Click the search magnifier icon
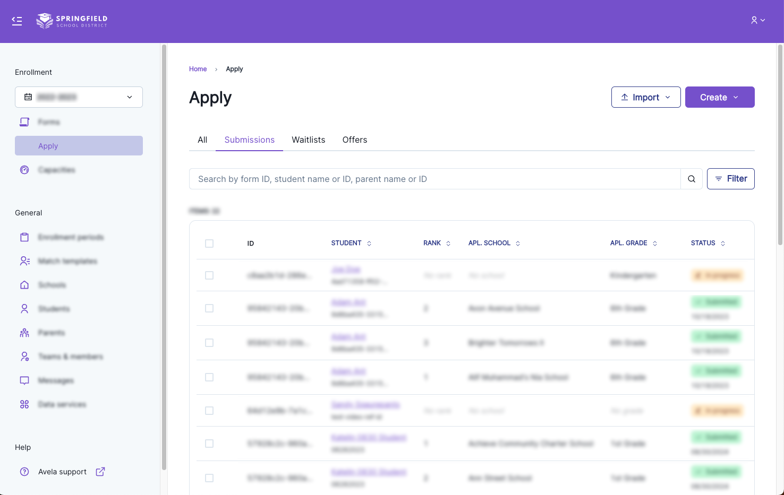 coord(691,179)
